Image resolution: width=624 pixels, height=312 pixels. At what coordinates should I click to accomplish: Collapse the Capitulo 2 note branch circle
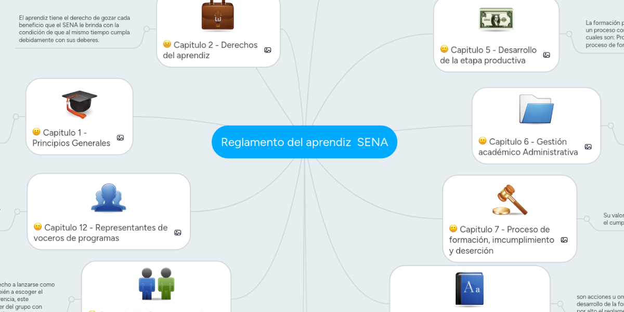pos(147,29)
